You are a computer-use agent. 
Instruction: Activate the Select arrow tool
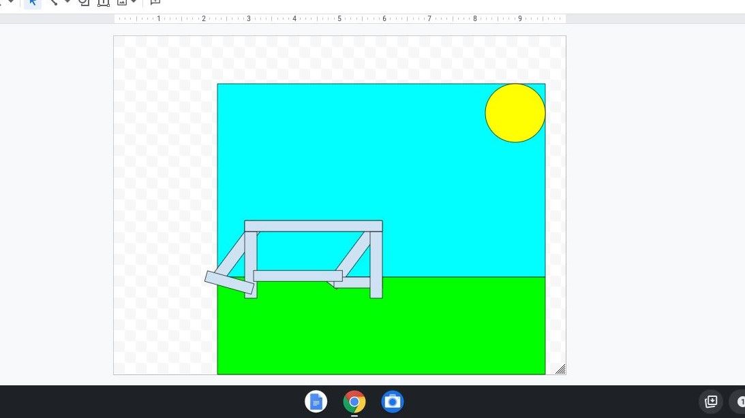click(x=32, y=2)
